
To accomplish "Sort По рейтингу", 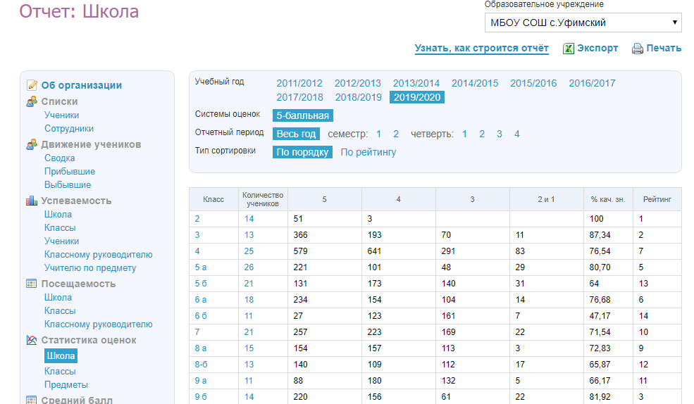I will 368,152.
